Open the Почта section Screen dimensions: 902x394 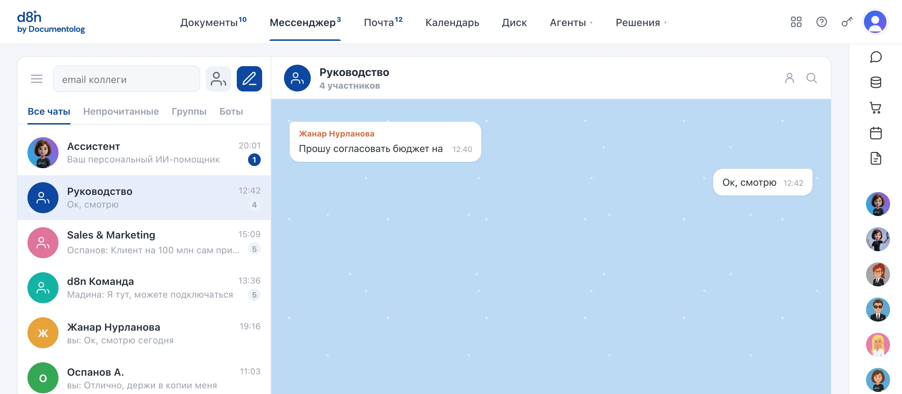(383, 22)
